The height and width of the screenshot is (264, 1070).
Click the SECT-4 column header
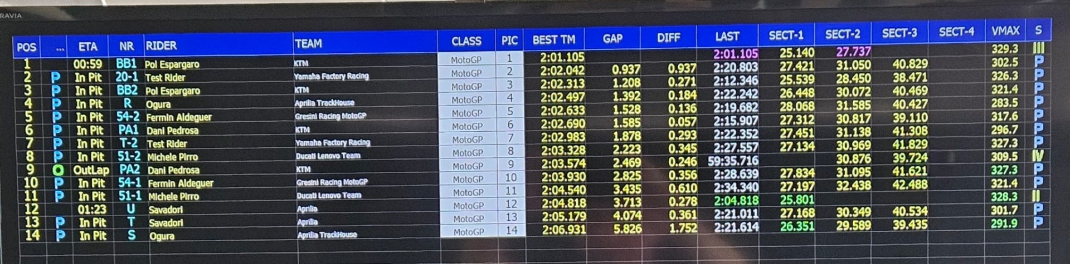click(956, 32)
